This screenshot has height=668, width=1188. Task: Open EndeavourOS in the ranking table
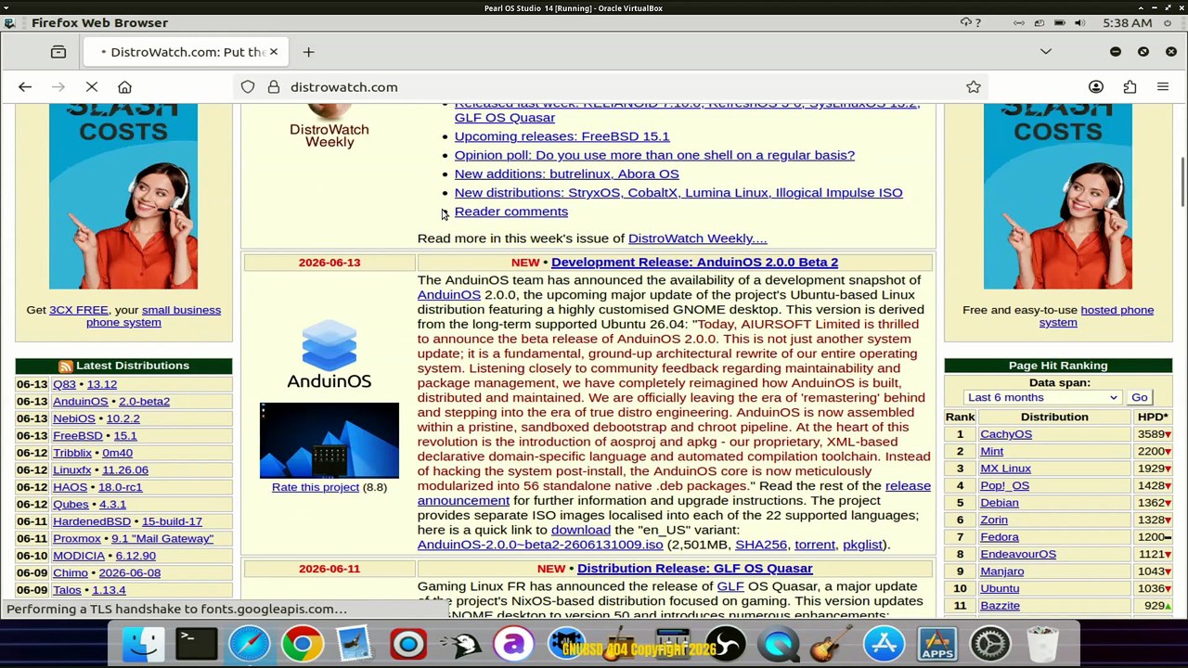tap(1018, 554)
